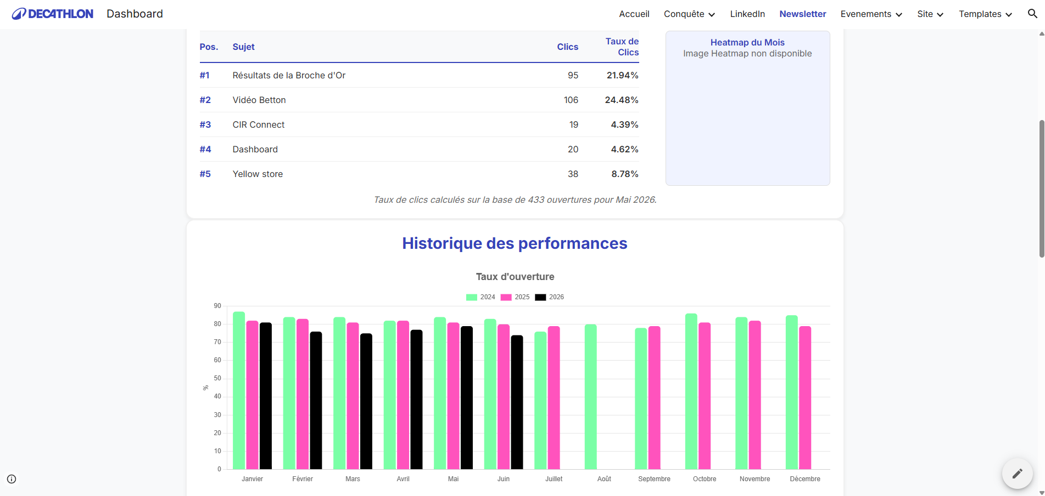The height and width of the screenshot is (496, 1045).
Task: Click the Decathlon logo
Action: 53,14
